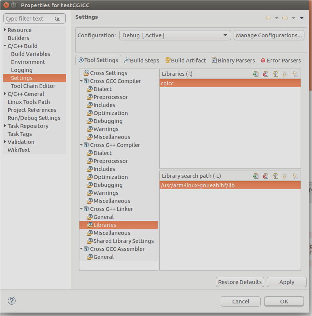The height and width of the screenshot is (316, 312).
Task: Edit the selected Library search path entry
Action: coord(276,176)
